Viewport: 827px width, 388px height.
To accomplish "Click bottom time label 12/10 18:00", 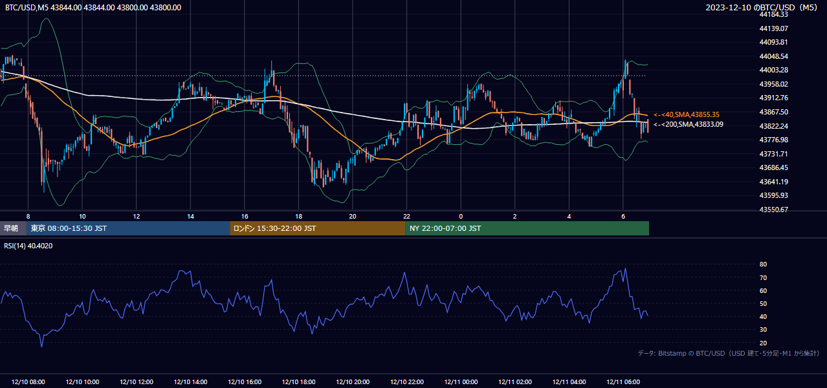I will pyautogui.click(x=298, y=382).
